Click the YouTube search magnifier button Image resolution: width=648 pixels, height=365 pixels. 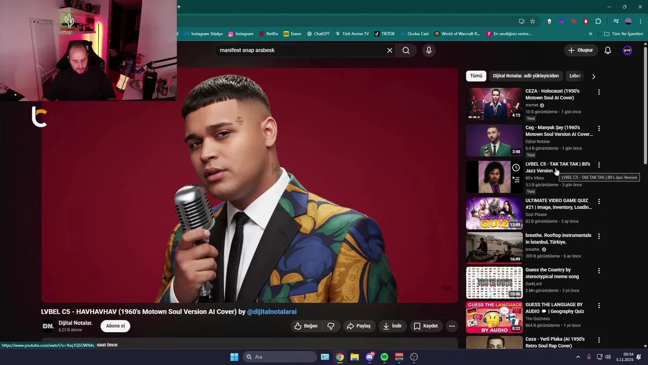[x=406, y=50]
